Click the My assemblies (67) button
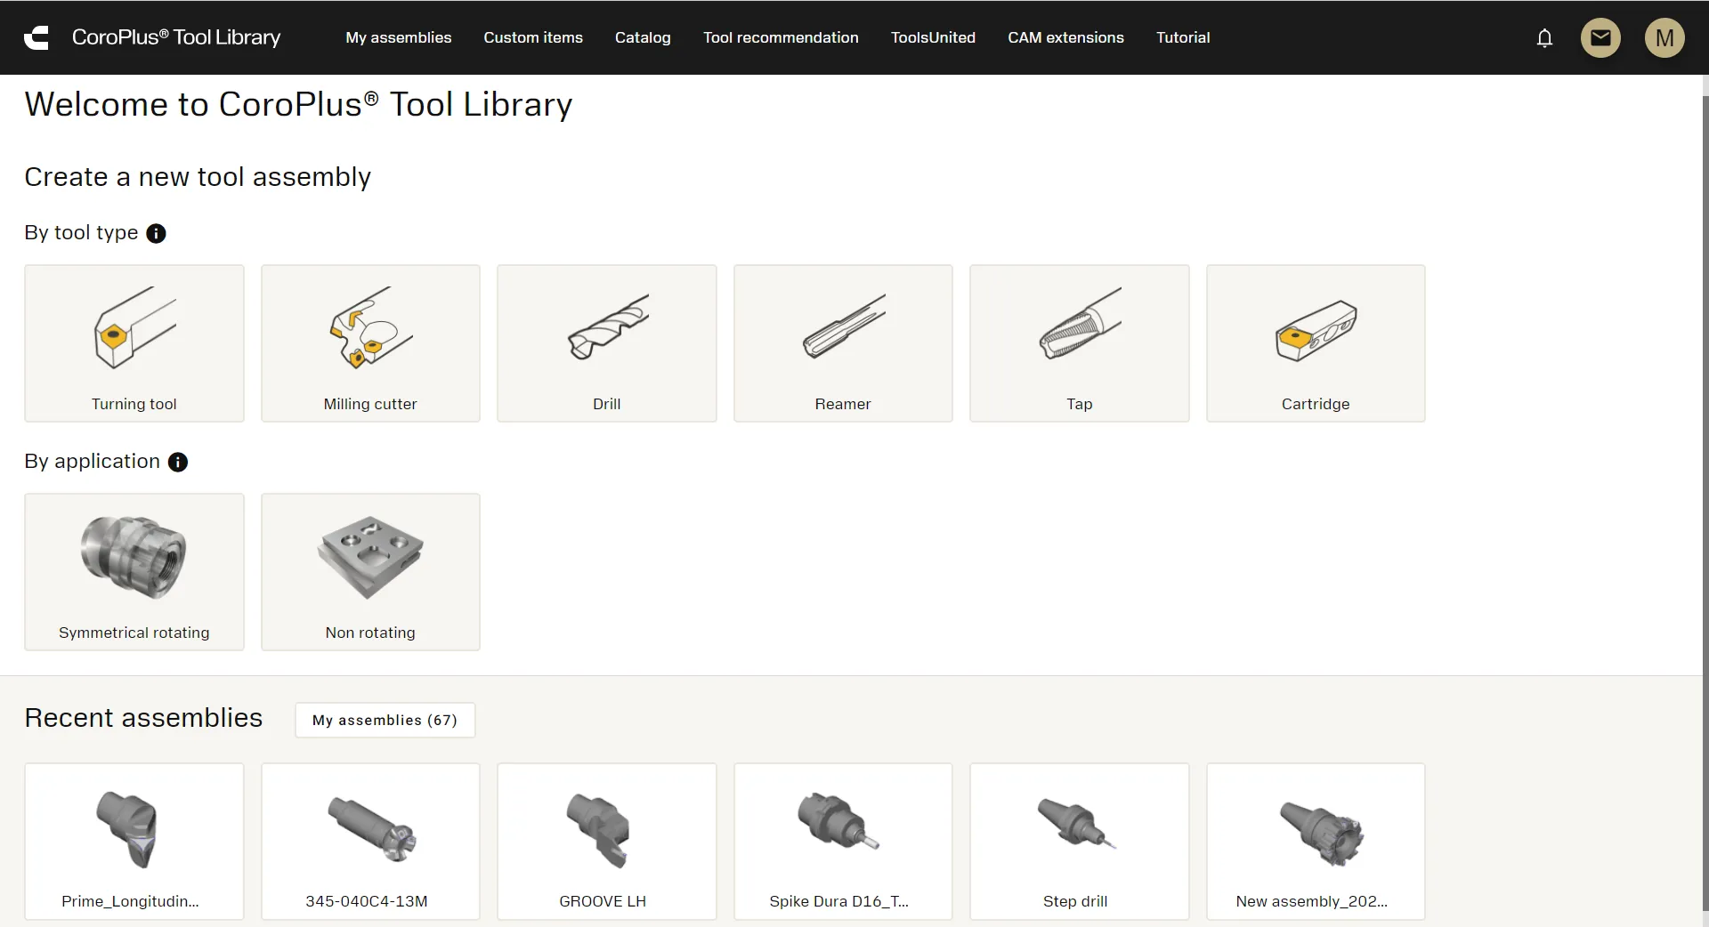The image size is (1709, 927). 385,720
